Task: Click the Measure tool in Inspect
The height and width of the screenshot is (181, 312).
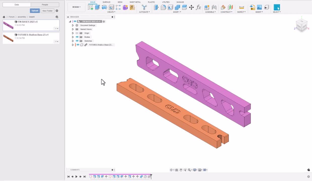Action: 241,7
